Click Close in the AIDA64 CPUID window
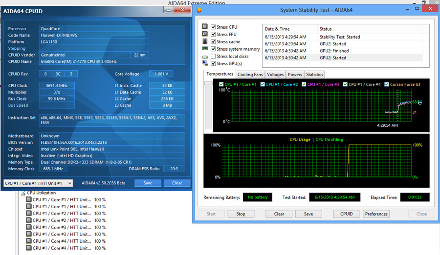Screen dimensions: 440x255 pos(177,183)
